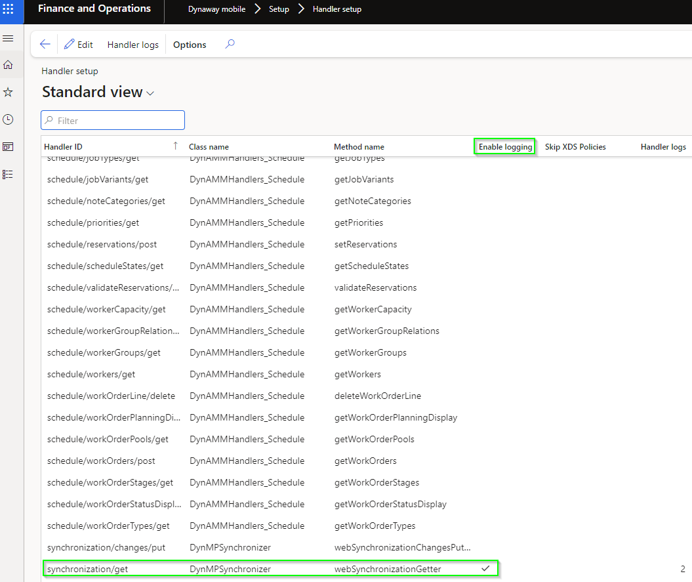Open the Modules list sidebar icon
Screen dimensions: 692x582
coord(9,174)
